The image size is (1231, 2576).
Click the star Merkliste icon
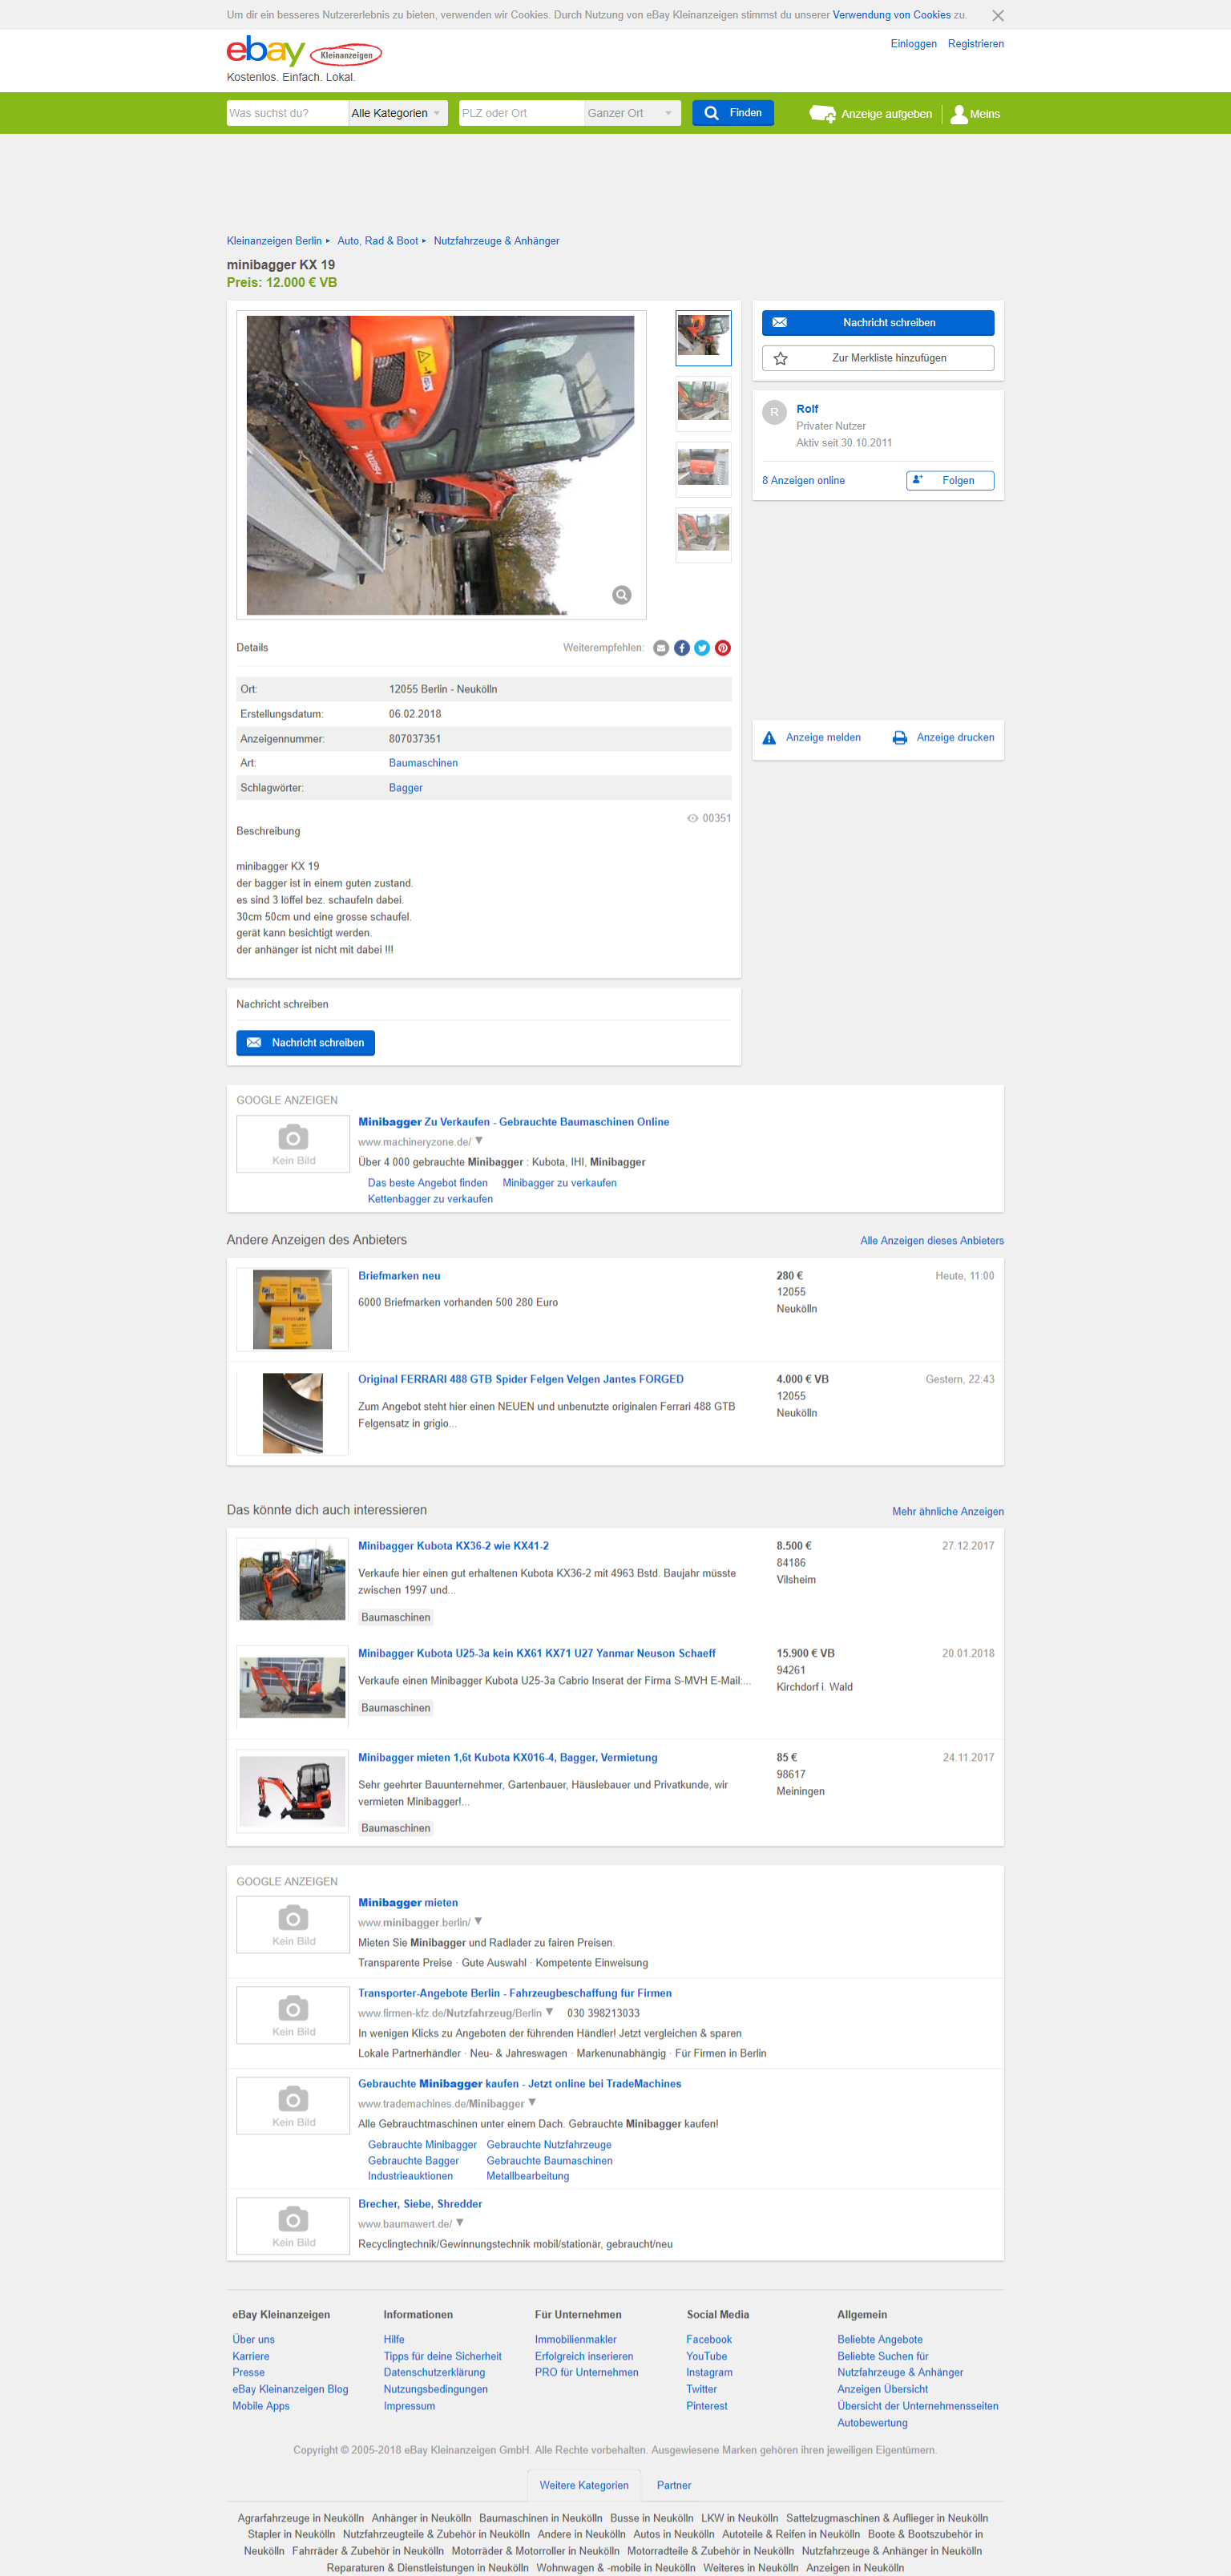click(781, 358)
